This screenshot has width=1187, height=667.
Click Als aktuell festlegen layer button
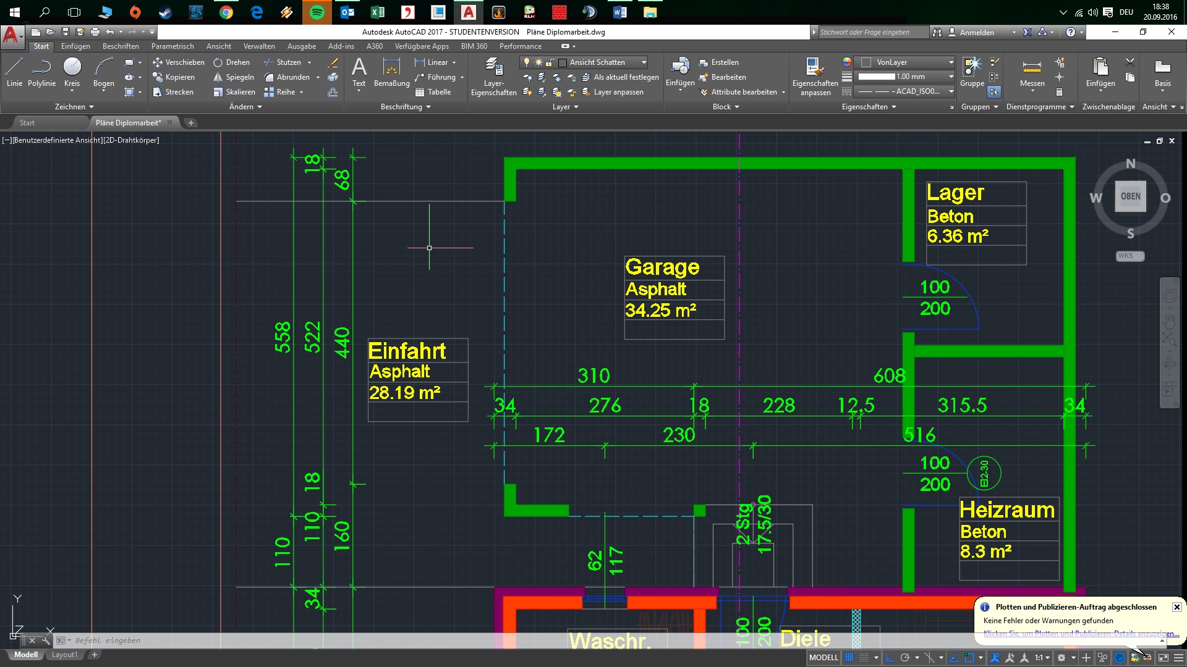[620, 77]
